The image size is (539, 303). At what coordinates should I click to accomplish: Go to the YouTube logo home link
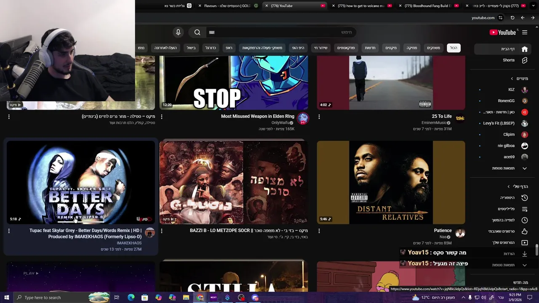[502, 32]
